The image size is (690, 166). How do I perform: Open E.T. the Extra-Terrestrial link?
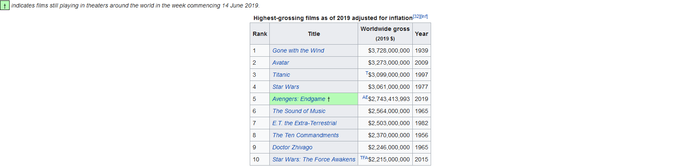[x=304, y=123]
